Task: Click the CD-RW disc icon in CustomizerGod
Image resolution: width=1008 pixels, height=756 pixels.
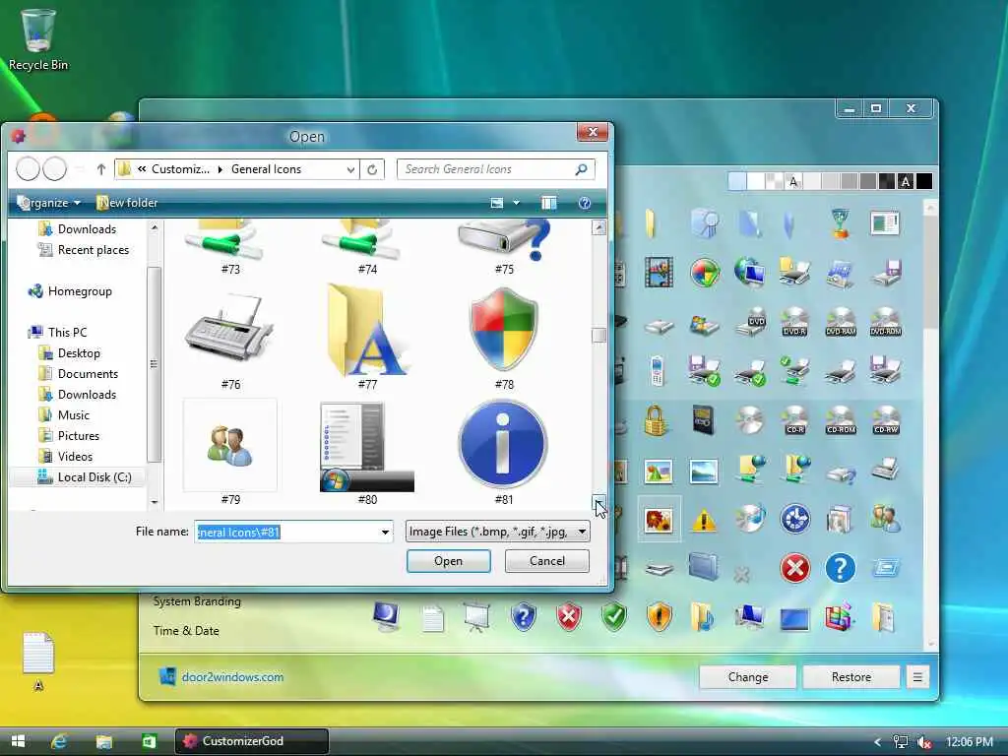Action: [x=886, y=420]
